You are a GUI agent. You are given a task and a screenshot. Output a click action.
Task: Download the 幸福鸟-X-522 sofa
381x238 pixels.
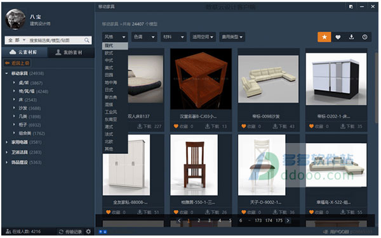tap(351, 212)
